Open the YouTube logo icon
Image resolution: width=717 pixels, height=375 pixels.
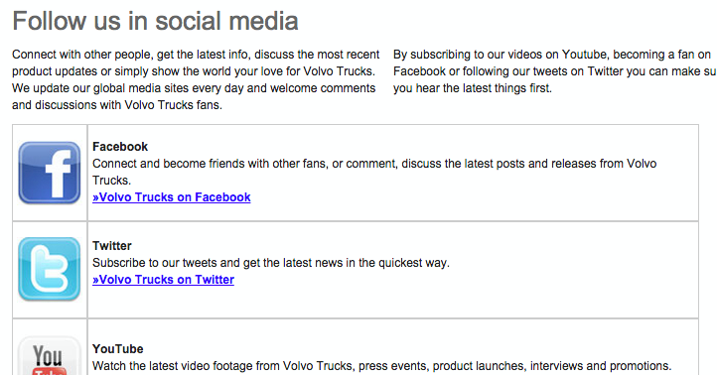(50, 356)
